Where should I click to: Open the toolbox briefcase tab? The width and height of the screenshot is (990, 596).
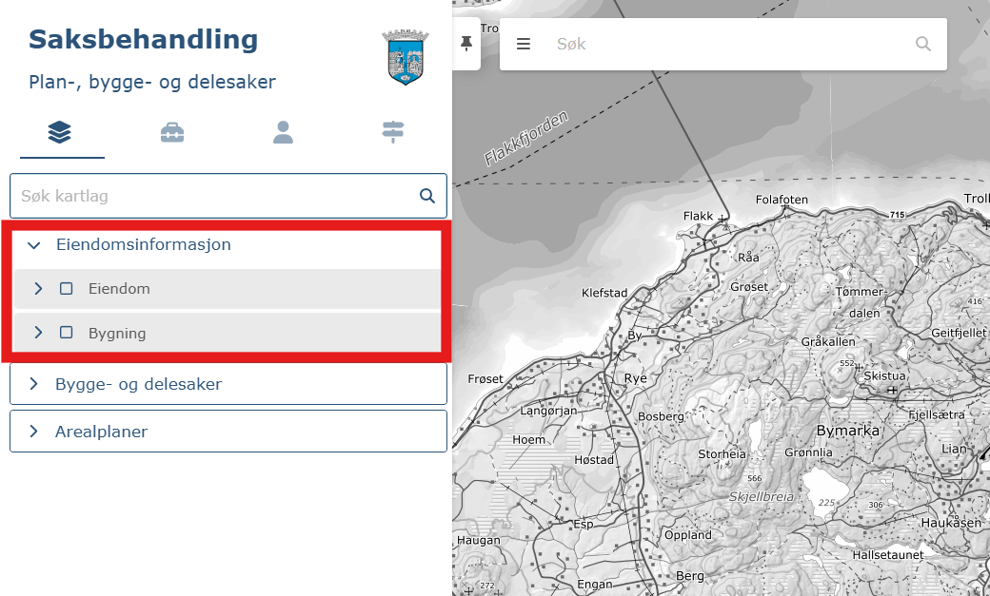tap(172, 132)
